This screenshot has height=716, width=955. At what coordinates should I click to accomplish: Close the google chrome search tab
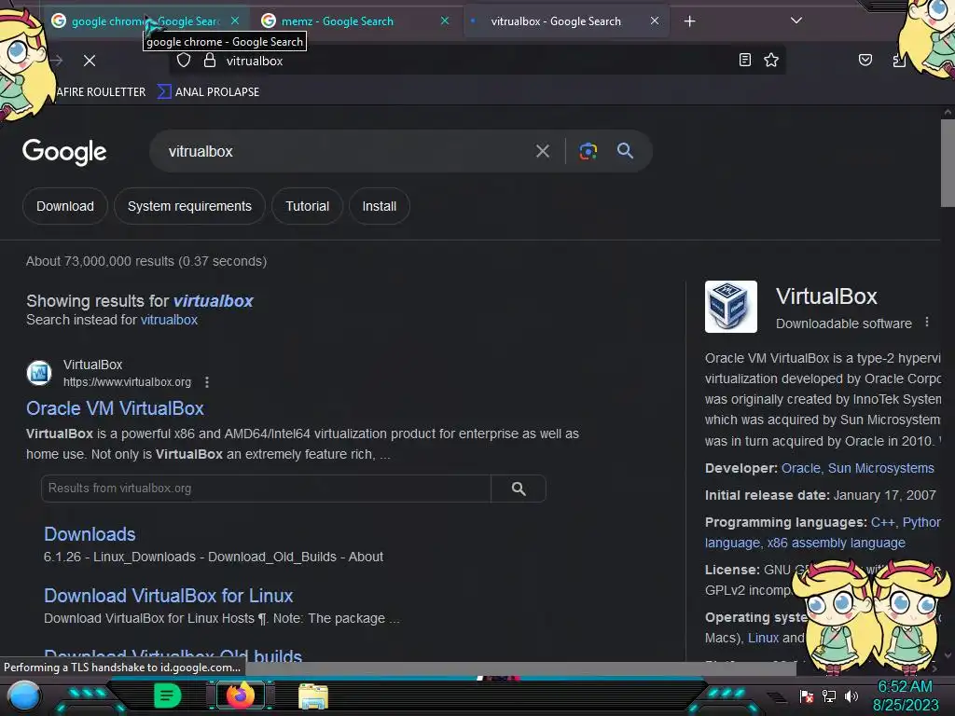235,21
